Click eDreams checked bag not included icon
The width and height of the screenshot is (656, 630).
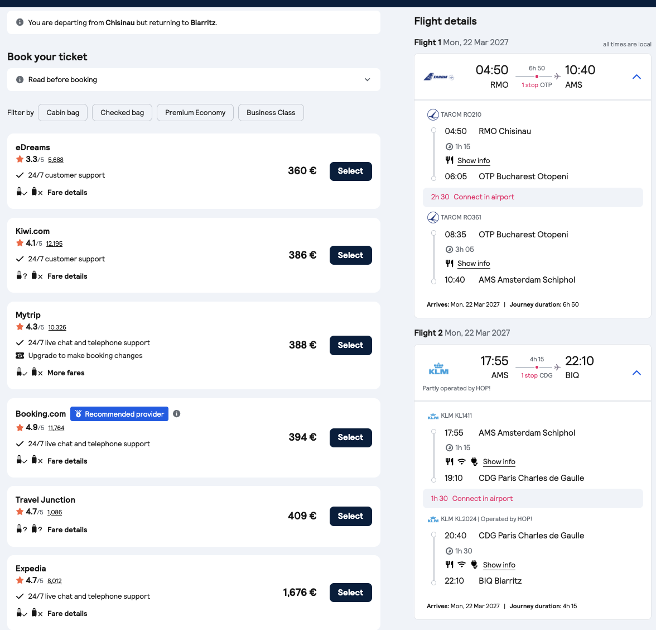coord(37,192)
